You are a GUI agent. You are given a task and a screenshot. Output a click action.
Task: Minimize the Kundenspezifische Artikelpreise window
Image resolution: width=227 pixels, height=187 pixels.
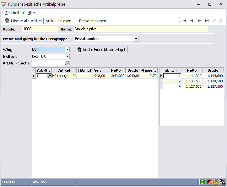coord(199,4)
